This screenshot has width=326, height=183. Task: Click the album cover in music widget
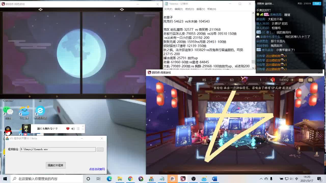click(26, 129)
